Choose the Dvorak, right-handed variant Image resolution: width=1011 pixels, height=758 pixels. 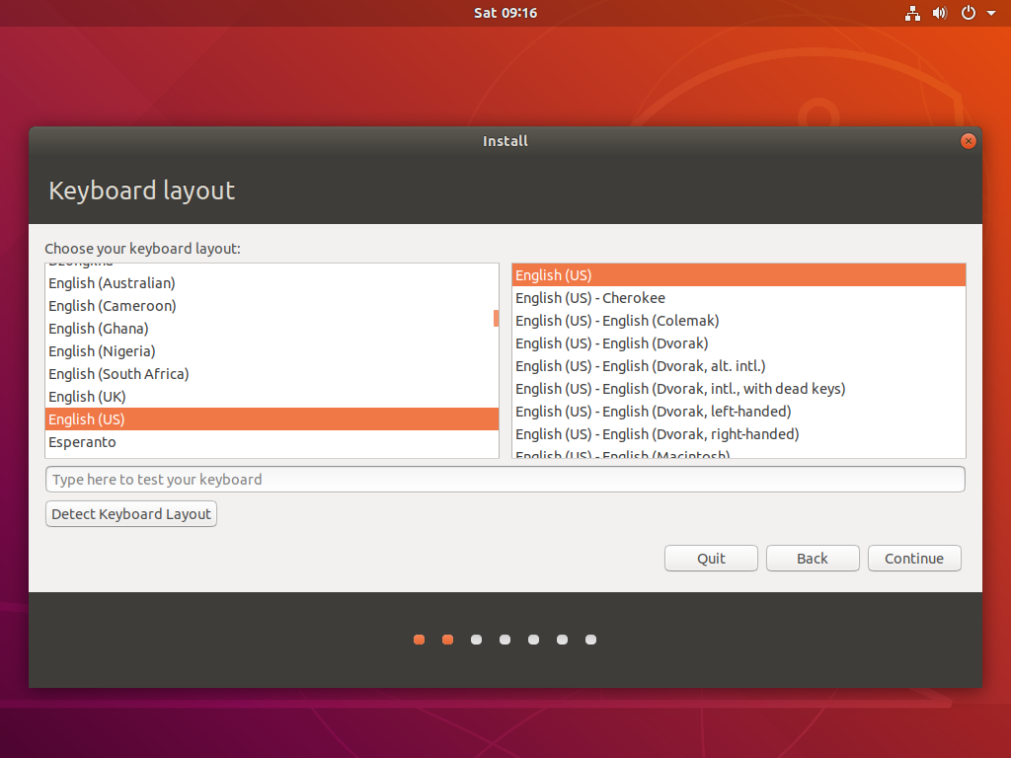pos(739,434)
